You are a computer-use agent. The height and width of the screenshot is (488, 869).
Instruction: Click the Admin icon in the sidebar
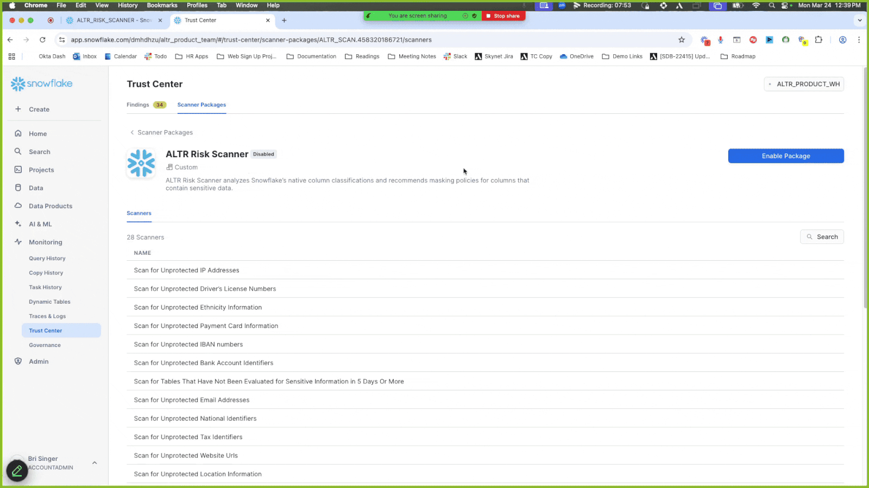[x=18, y=361]
